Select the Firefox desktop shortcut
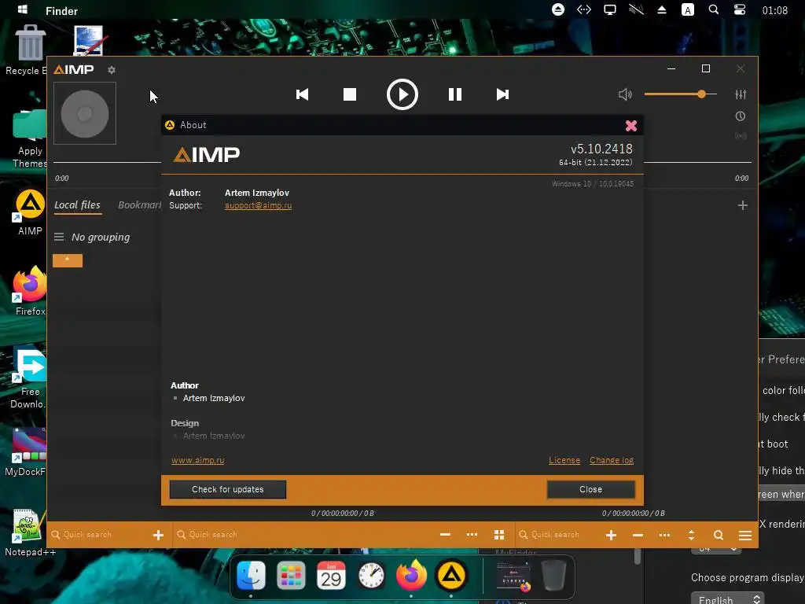805x604 pixels. tap(30, 292)
